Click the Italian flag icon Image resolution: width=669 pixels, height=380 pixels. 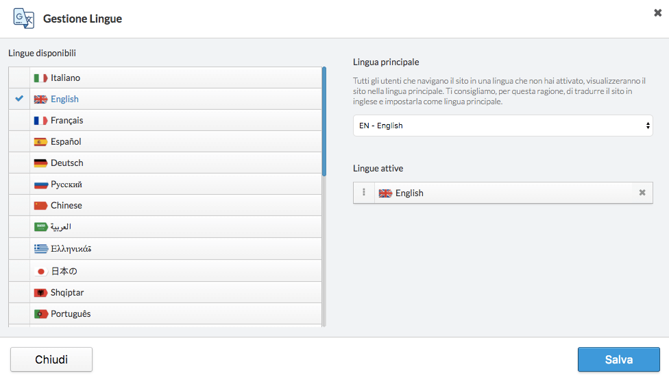[x=40, y=78]
